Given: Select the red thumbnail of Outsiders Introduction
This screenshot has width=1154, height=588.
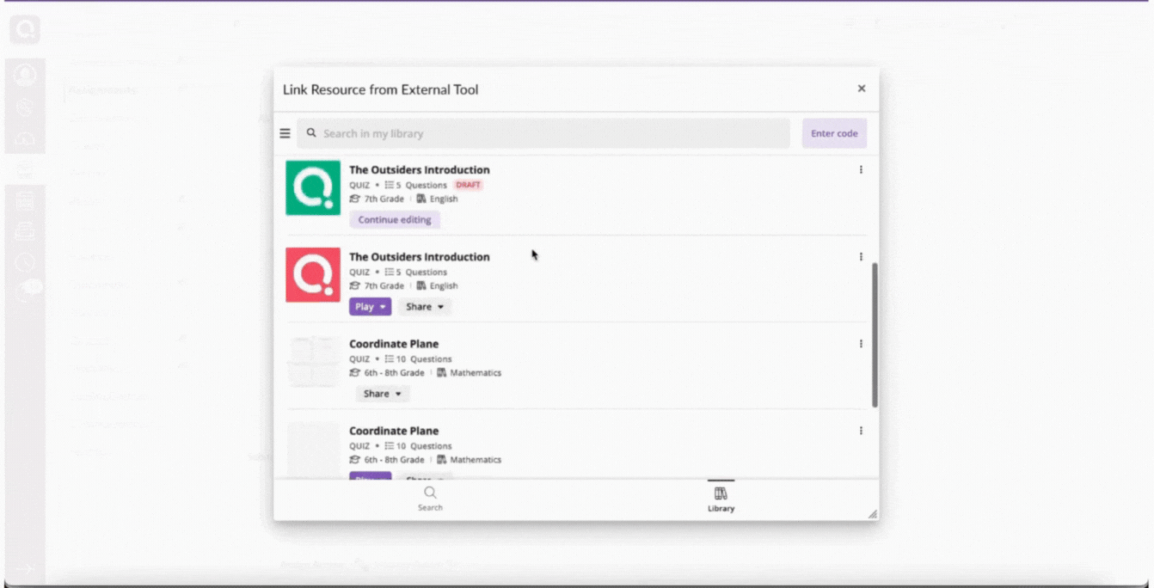Looking at the screenshot, I should (x=313, y=275).
